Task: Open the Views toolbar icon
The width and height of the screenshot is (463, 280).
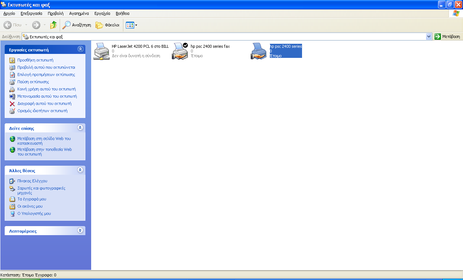Action: pyautogui.click(x=130, y=25)
